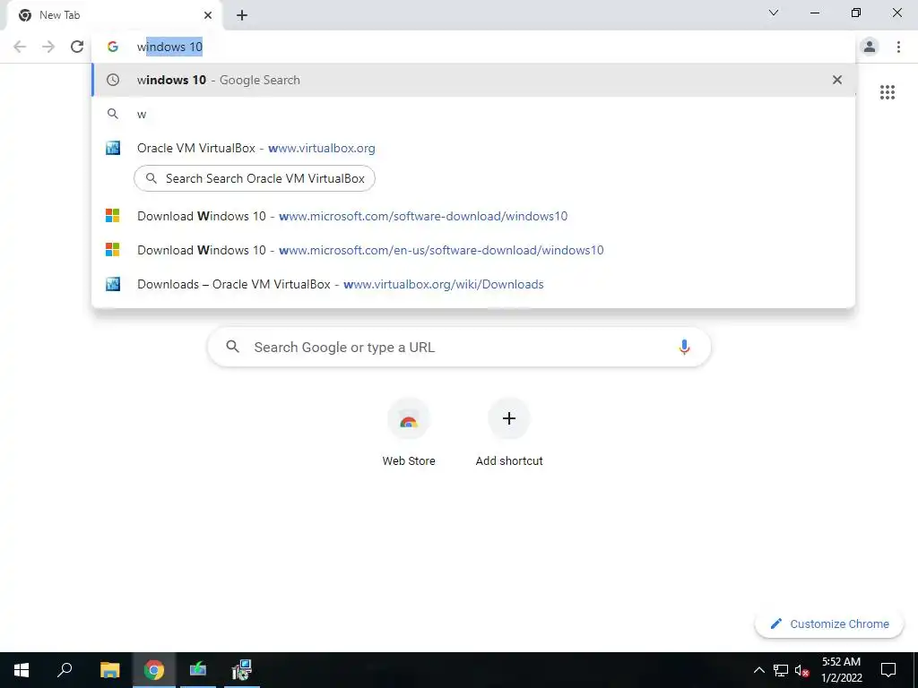Viewport: 918px width, 688px height.
Task: Open the Chrome profile avatar icon
Action: click(870, 47)
